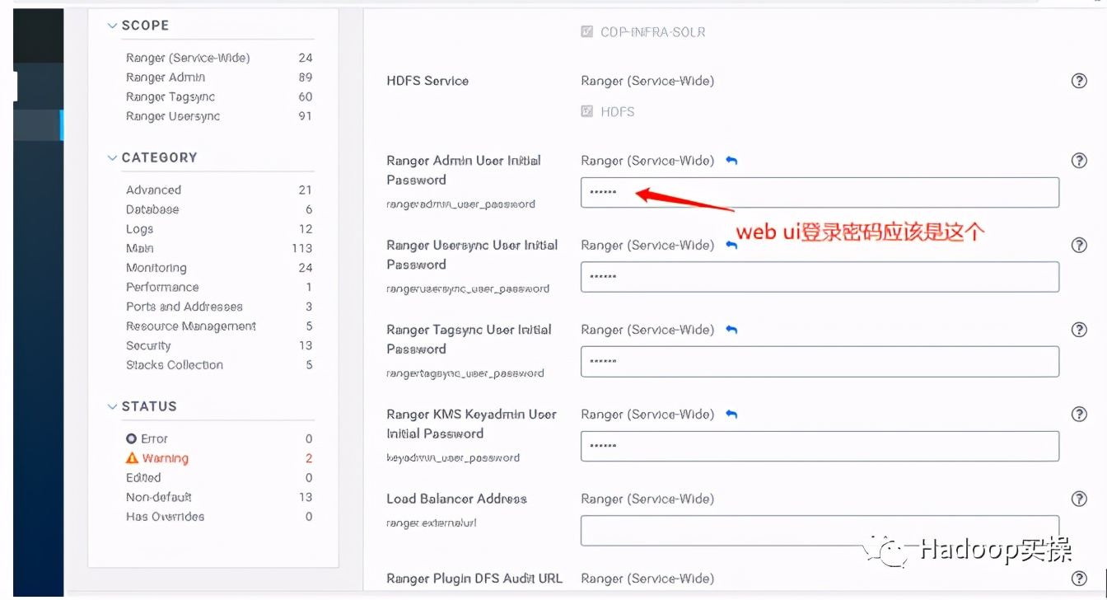The width and height of the screenshot is (1107, 600).
Task: Open help for Load Balancer Address setting
Action: click(1079, 499)
